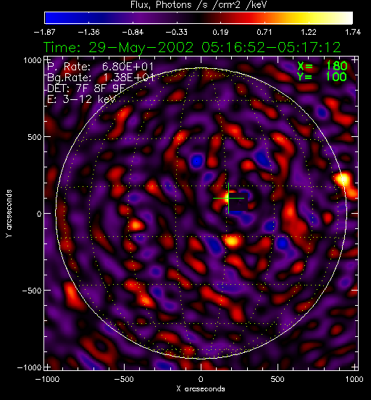
Task: Click the Bg.Rate value label
Action: point(101,78)
